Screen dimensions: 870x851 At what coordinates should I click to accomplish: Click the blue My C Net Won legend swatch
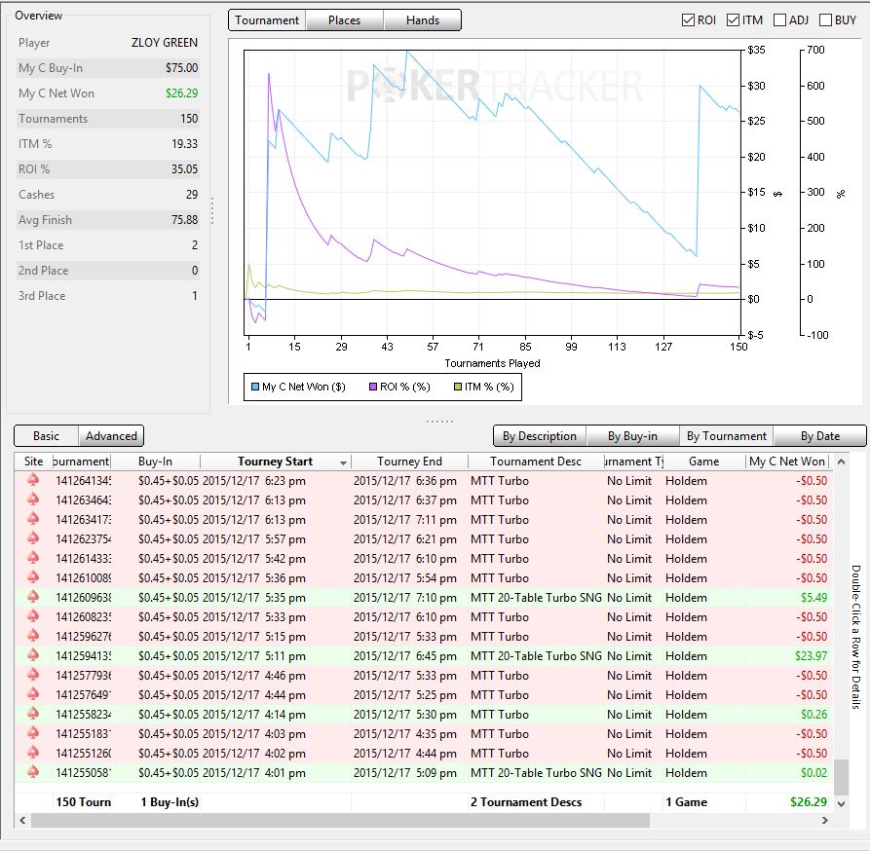click(254, 387)
